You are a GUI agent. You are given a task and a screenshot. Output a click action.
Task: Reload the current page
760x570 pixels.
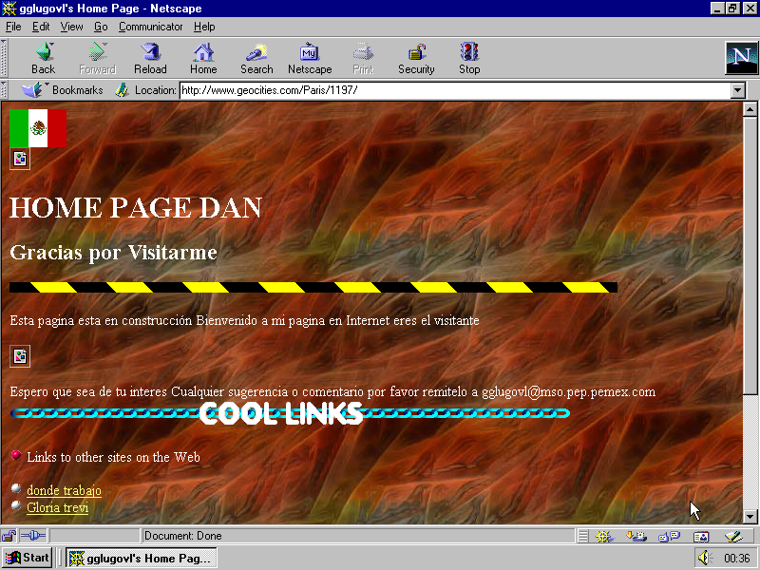pyautogui.click(x=150, y=58)
